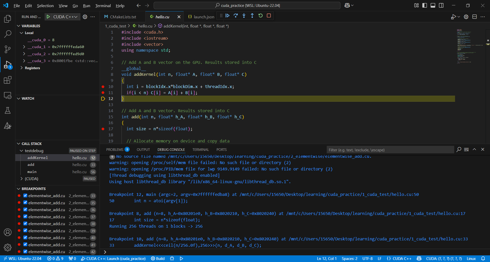The image size is (490, 262).
Task: Click the Step Out debug icon
Action: [x=252, y=16]
